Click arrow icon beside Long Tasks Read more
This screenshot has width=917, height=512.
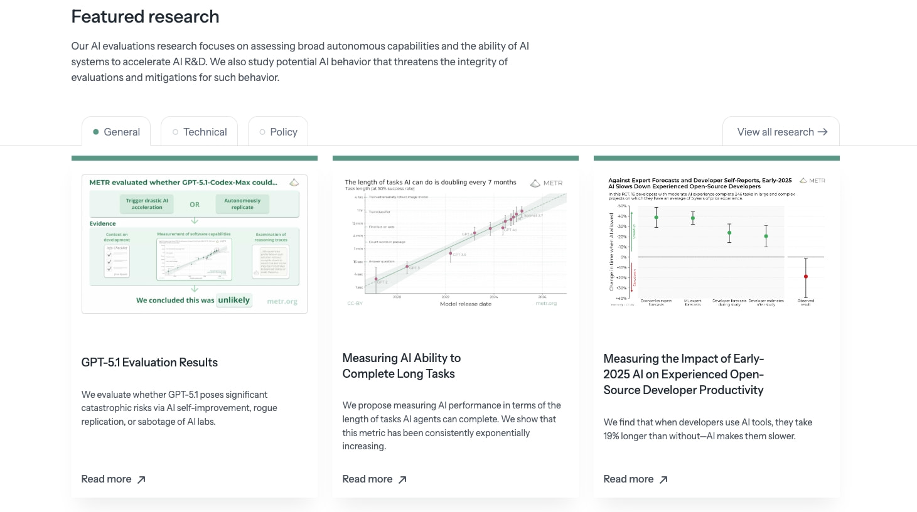(402, 479)
